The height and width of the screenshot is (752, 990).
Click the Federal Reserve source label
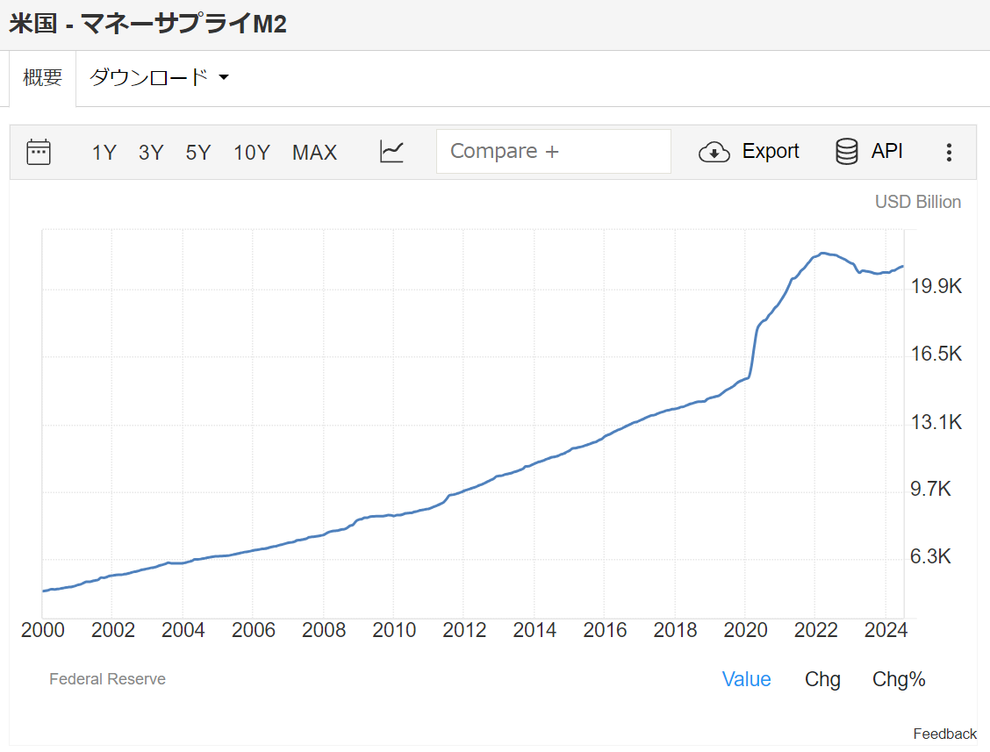coord(107,678)
